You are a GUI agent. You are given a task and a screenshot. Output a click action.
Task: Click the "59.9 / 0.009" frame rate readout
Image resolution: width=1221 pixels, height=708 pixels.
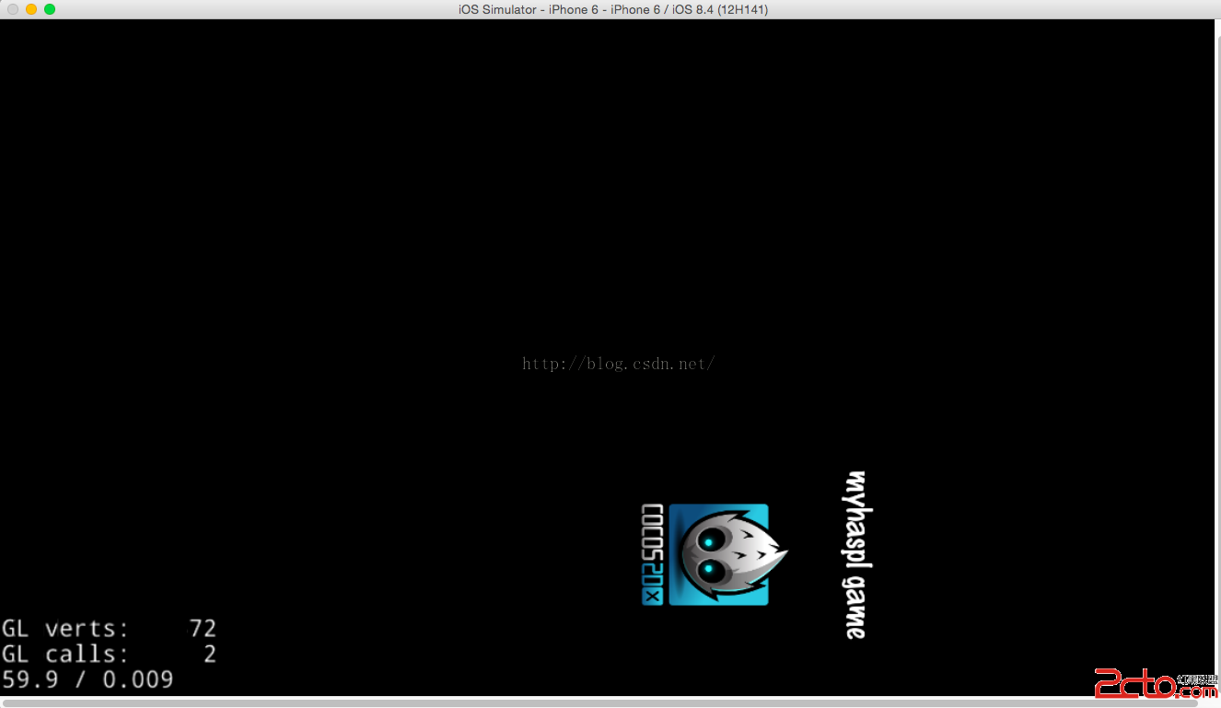pos(87,680)
